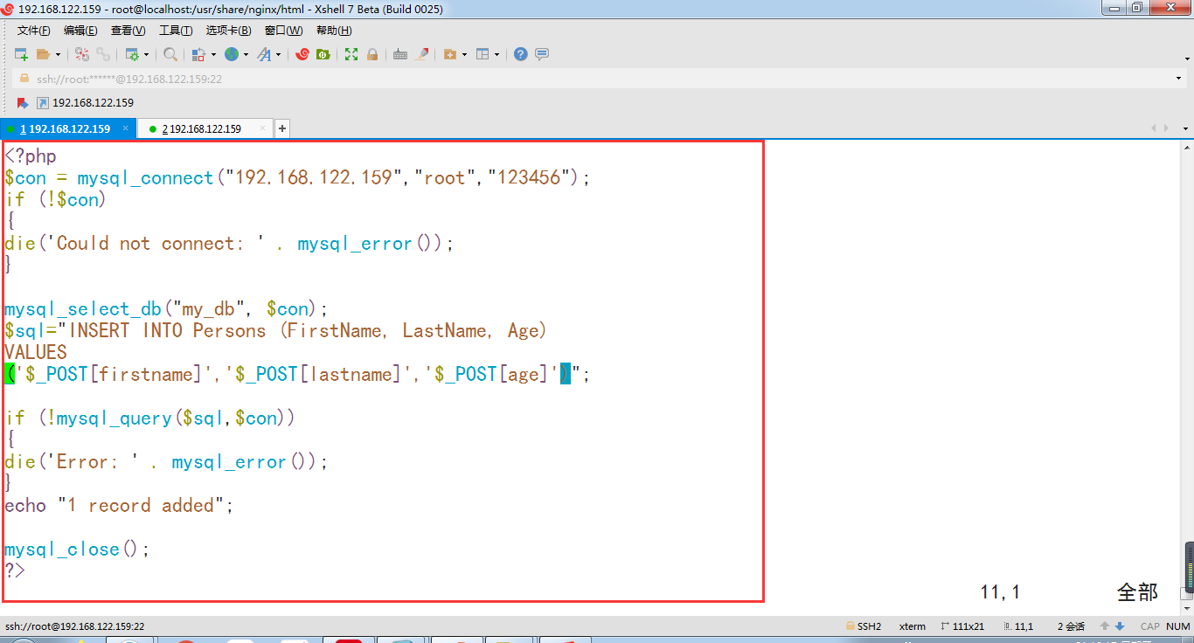Click the window layout icon

coord(482,54)
